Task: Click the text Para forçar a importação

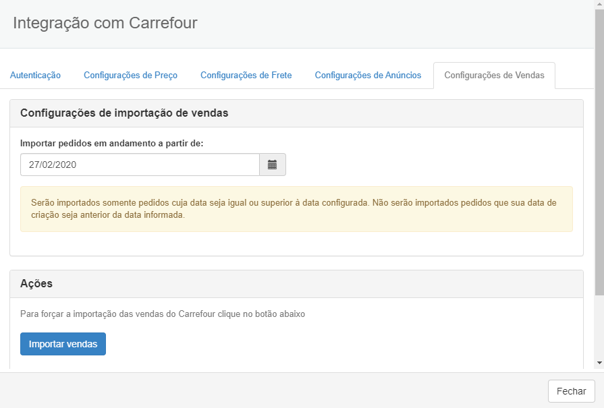Action: tap(163, 314)
